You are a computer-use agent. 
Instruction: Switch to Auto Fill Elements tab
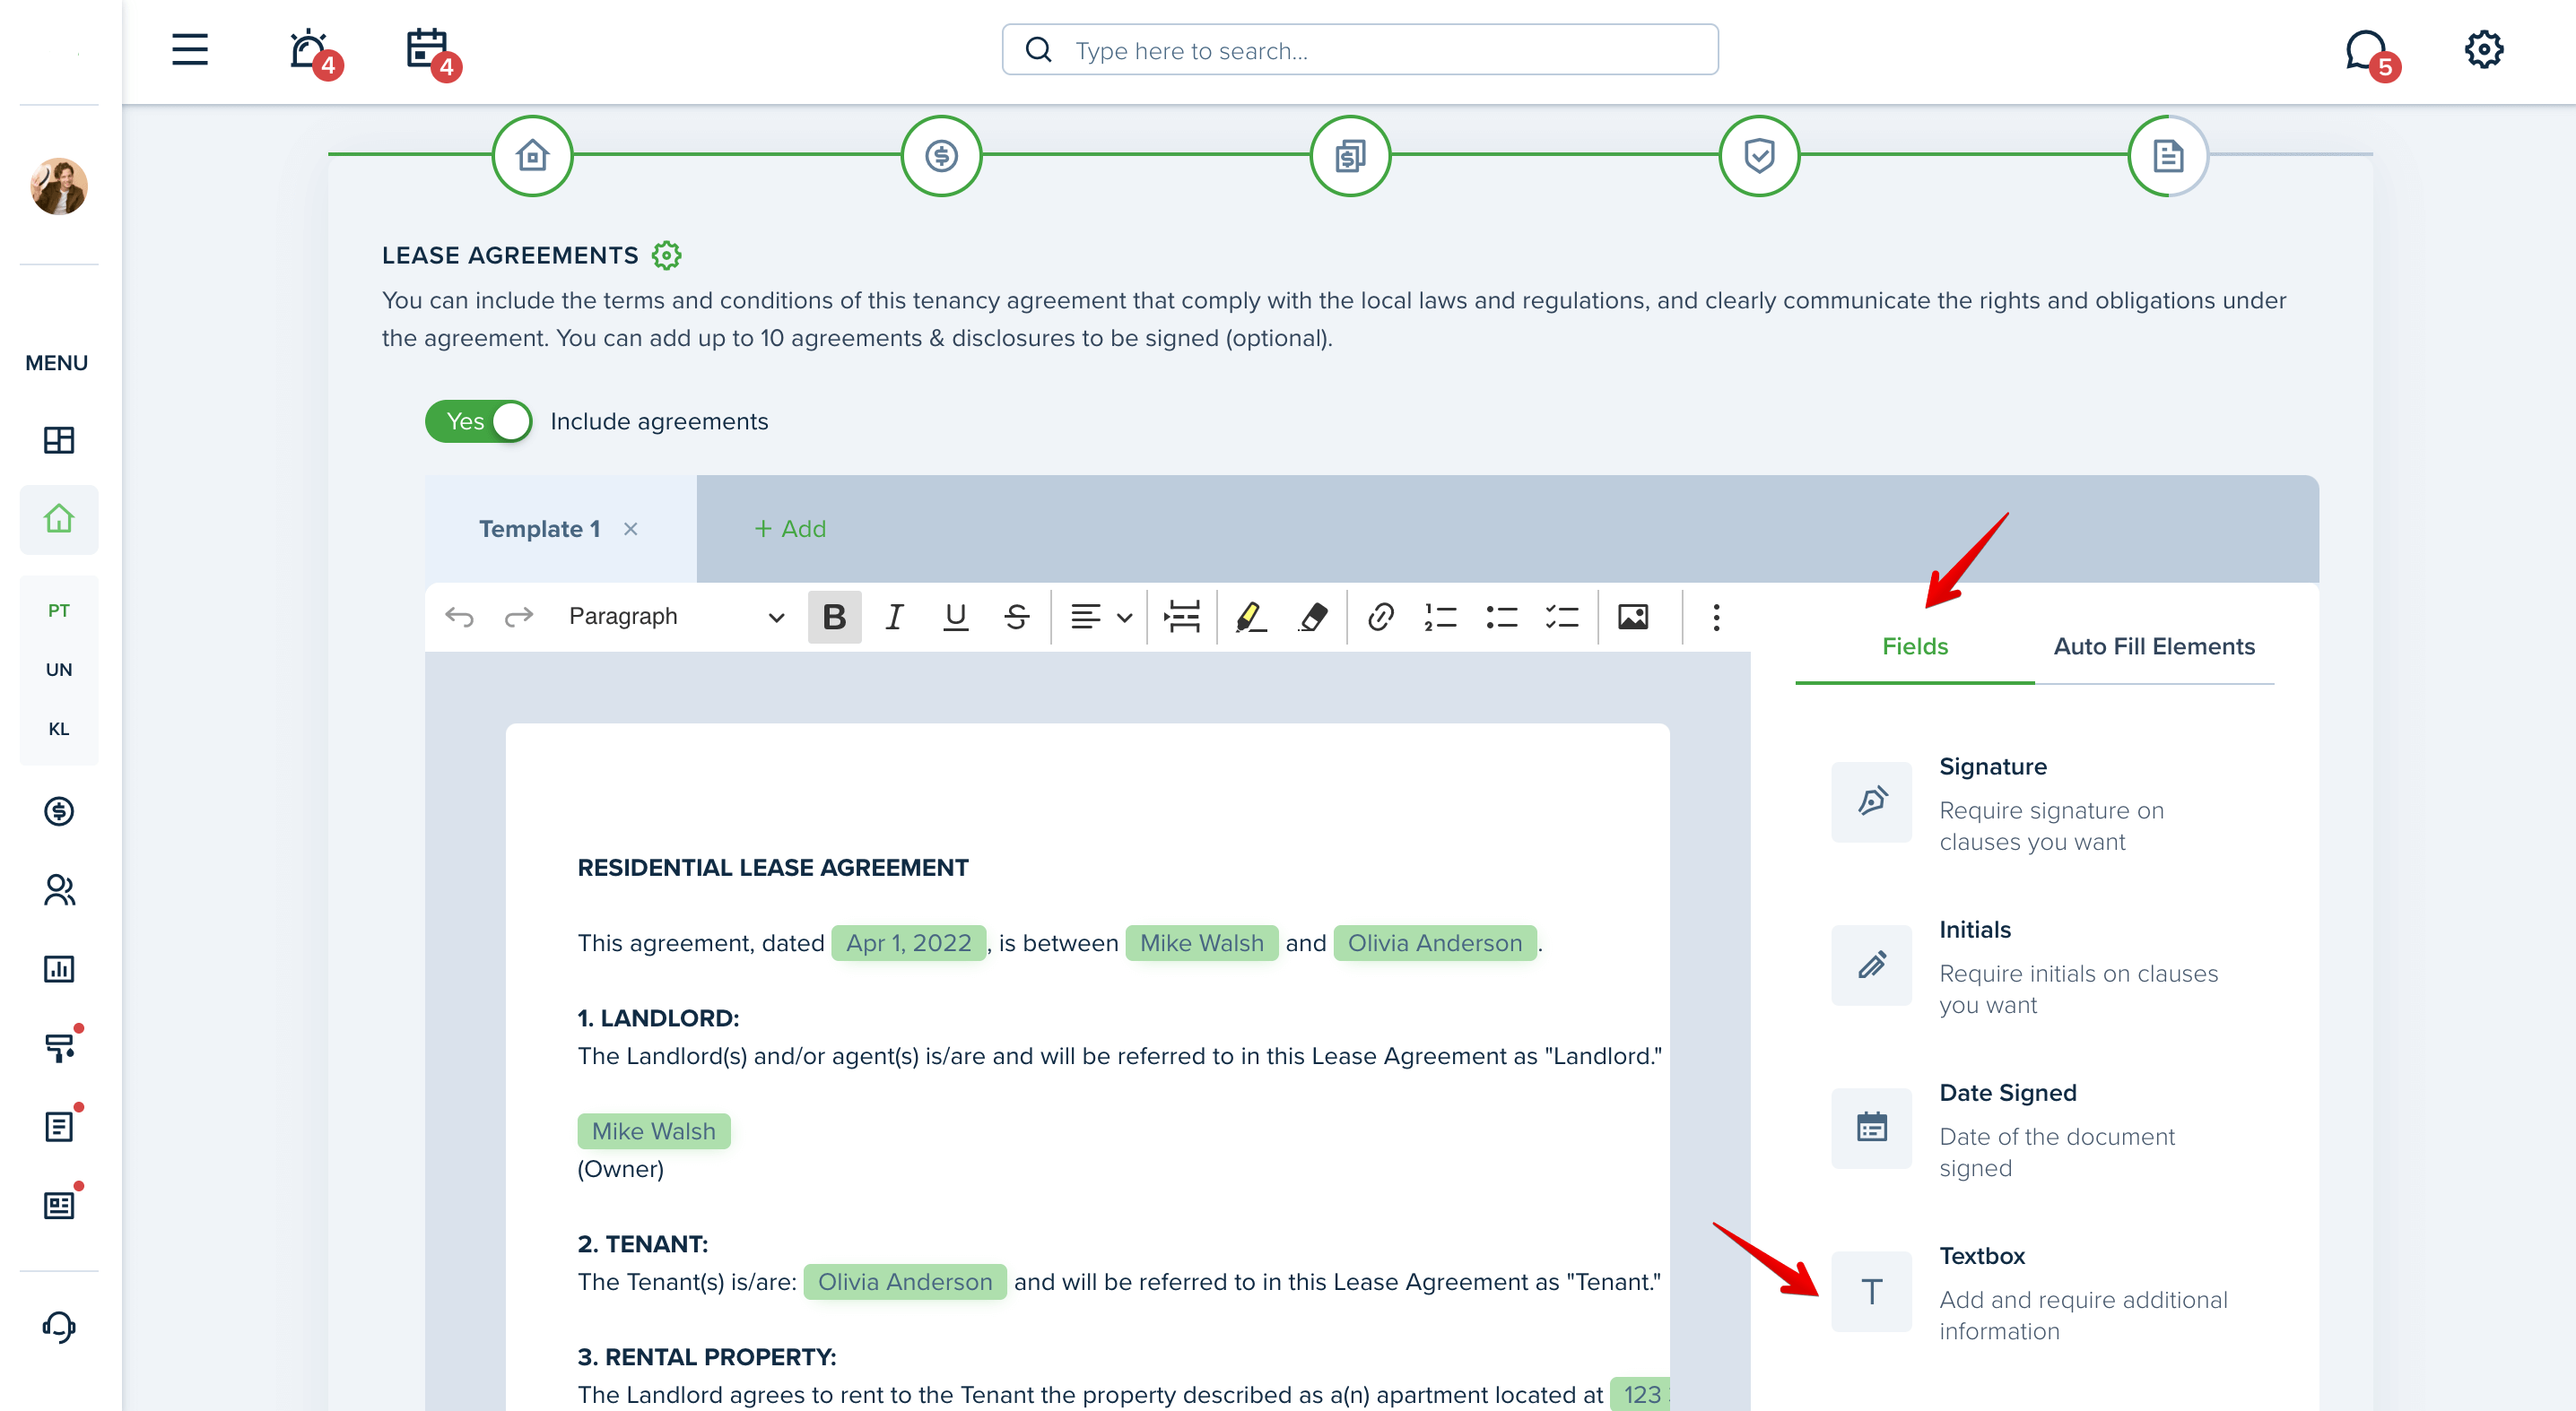[2154, 646]
